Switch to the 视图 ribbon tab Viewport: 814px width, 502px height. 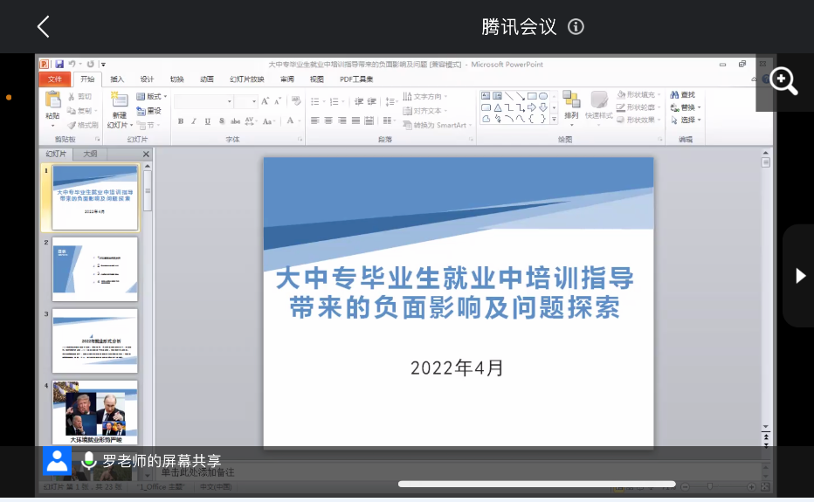point(317,79)
